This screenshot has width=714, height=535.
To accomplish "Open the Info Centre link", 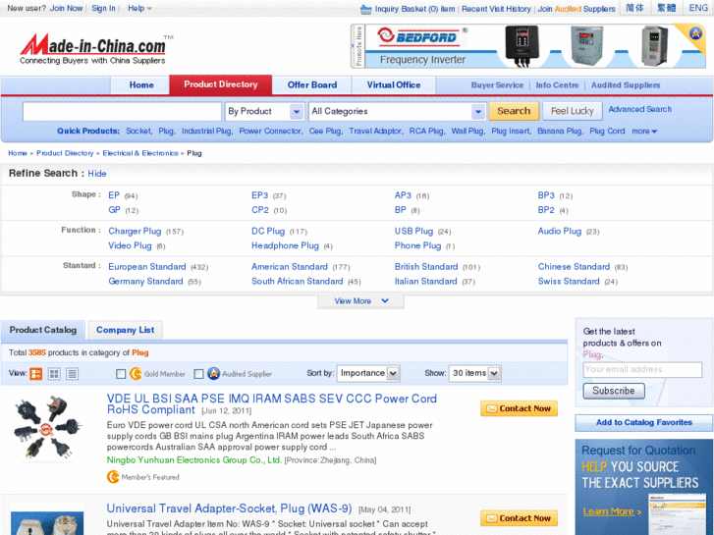I will 557,85.
